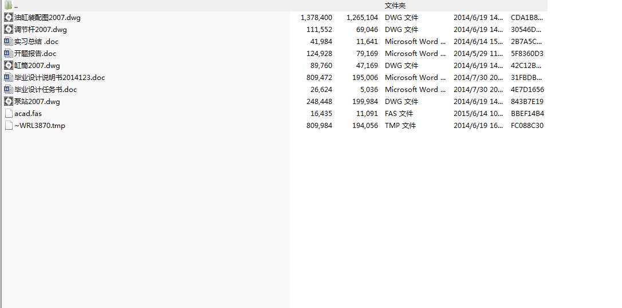Click the TMP 文件 type entry
This screenshot has width=622, height=308.
tap(400, 126)
